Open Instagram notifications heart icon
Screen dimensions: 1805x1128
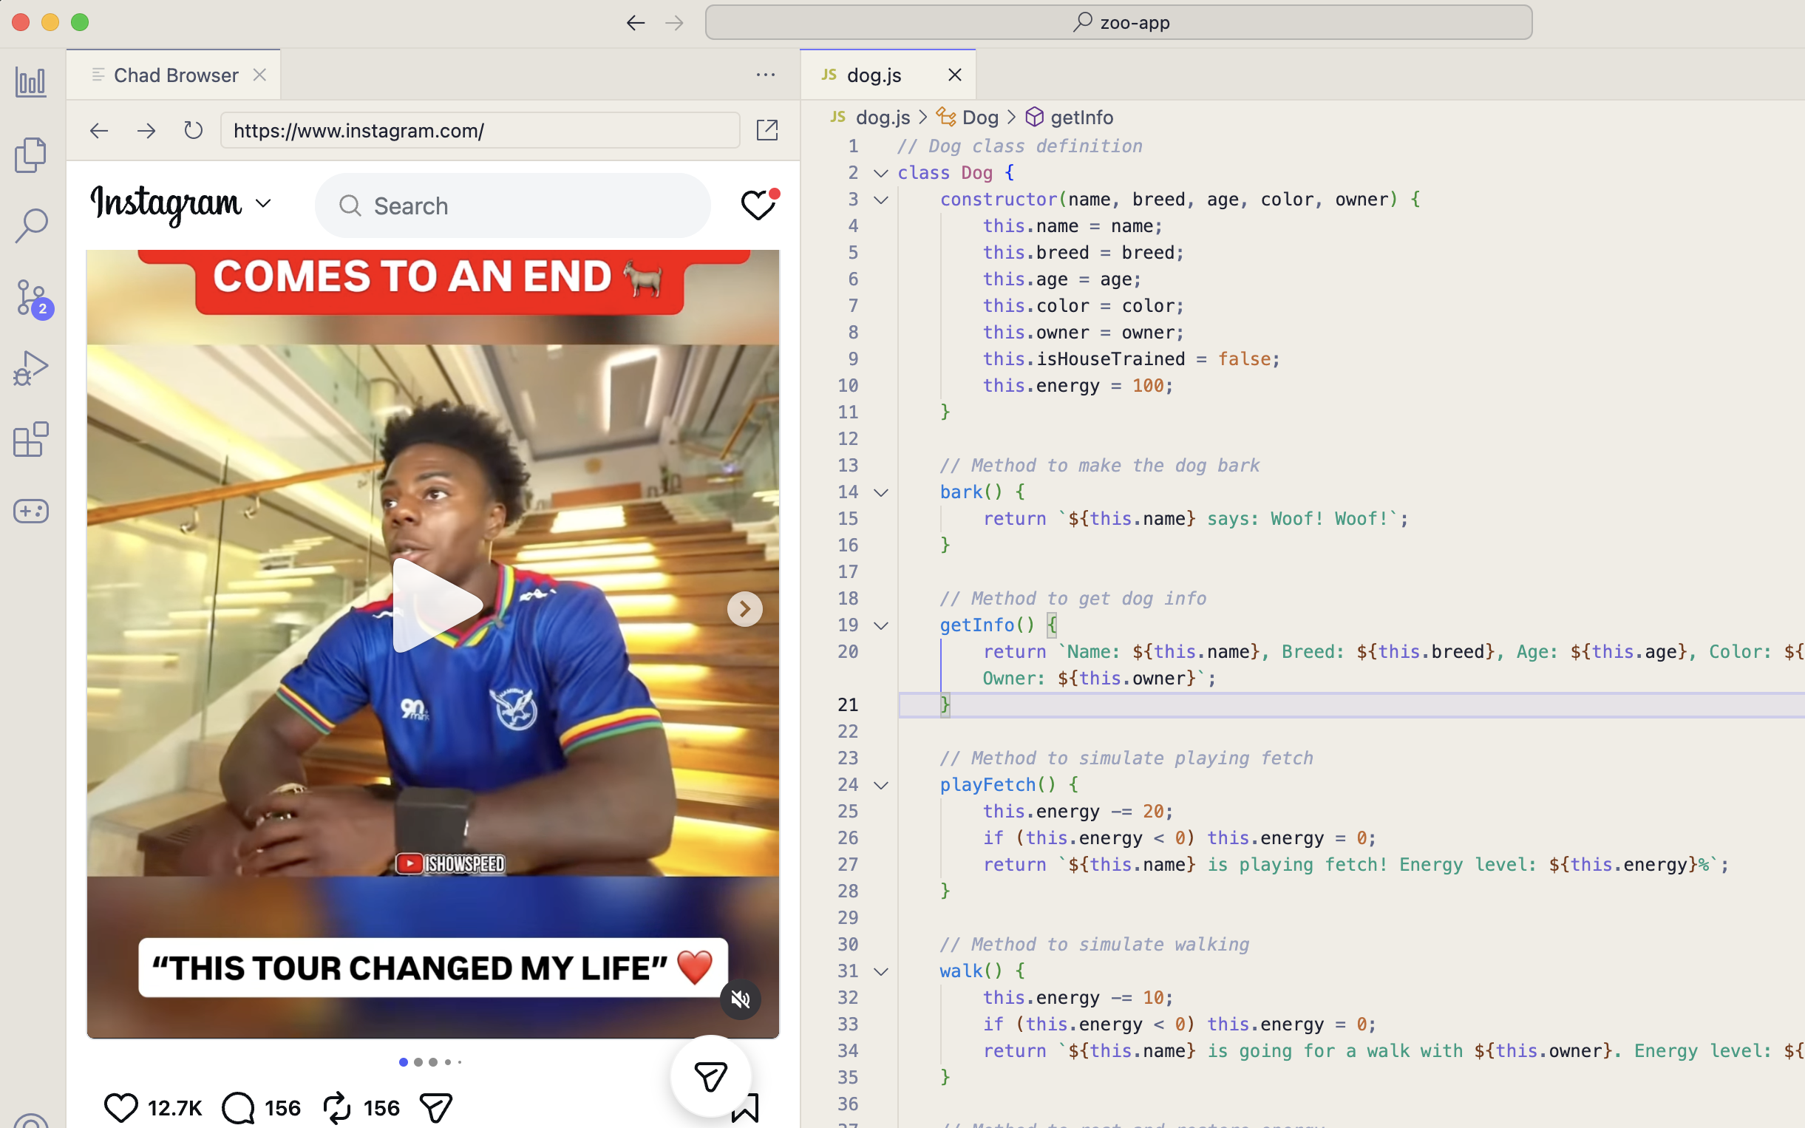(x=758, y=205)
